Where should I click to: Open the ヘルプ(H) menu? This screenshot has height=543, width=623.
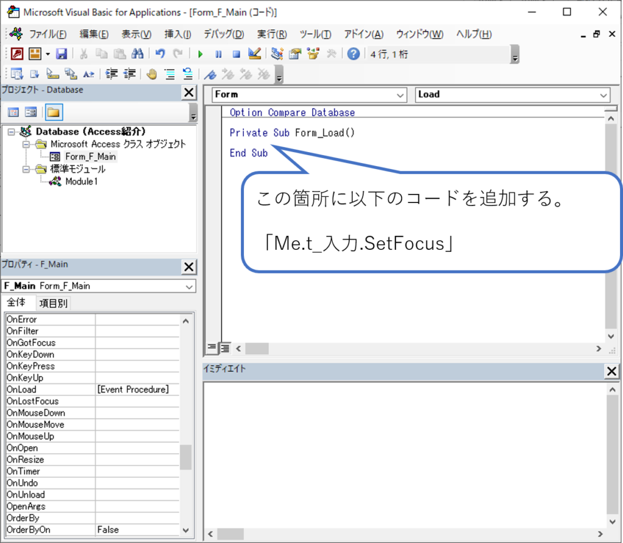473,34
